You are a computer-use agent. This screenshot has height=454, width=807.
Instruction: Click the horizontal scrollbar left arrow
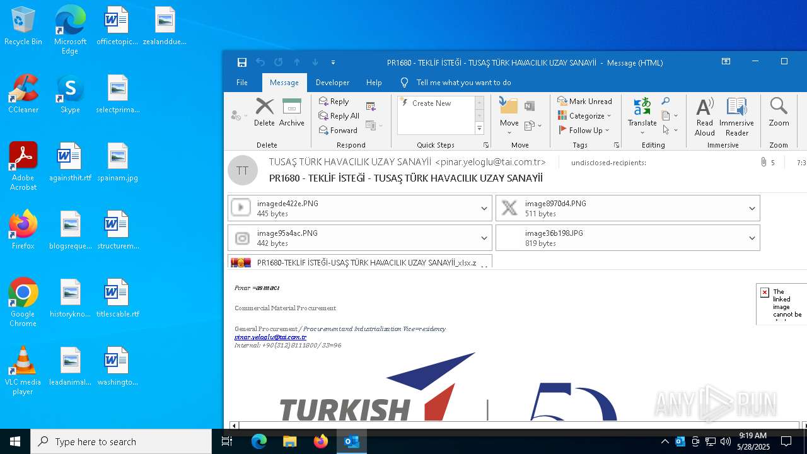tap(234, 426)
